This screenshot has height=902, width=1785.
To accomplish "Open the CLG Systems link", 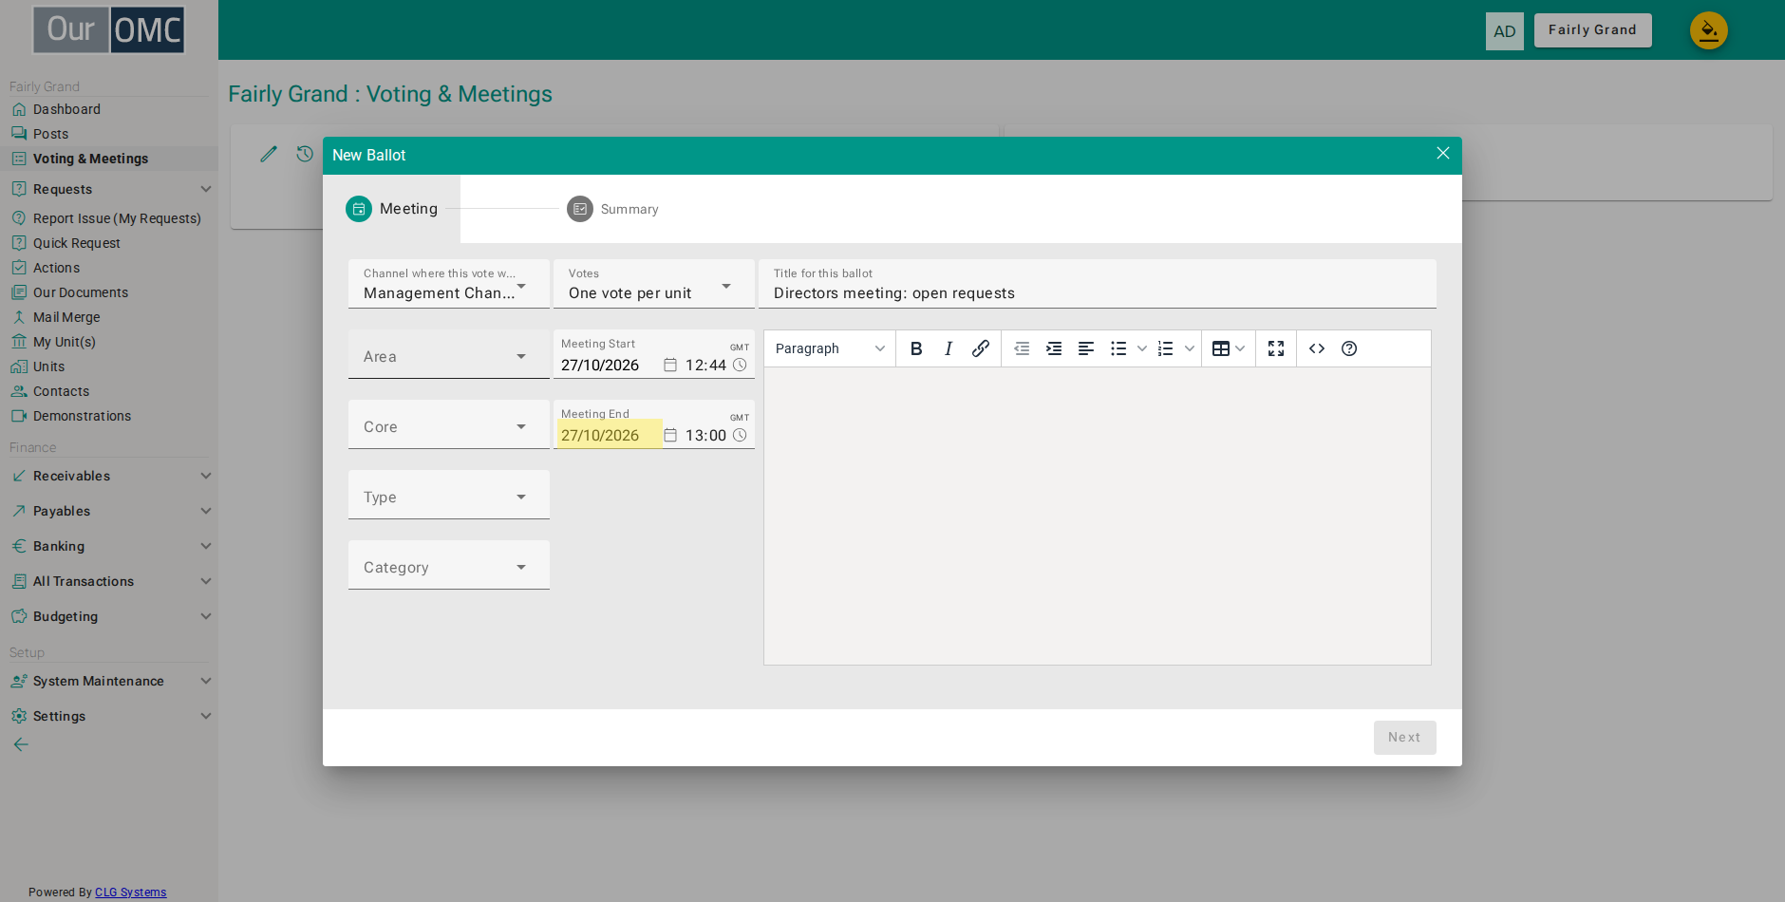I will pos(130,893).
